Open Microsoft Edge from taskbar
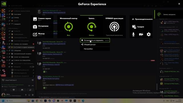The height and width of the screenshot is (103, 183). pyautogui.click(x=83, y=101)
